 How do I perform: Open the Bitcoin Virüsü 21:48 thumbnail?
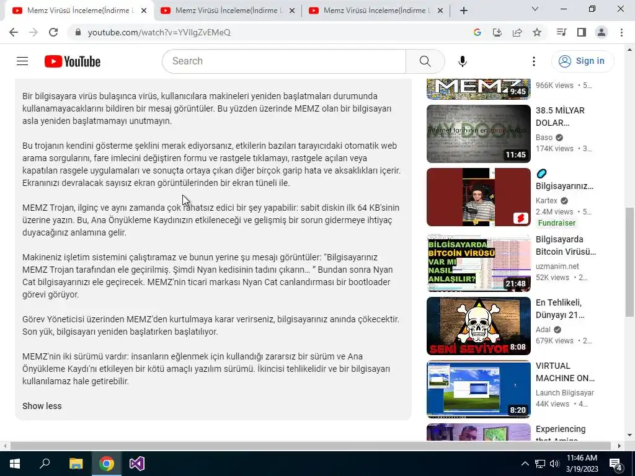click(478, 263)
